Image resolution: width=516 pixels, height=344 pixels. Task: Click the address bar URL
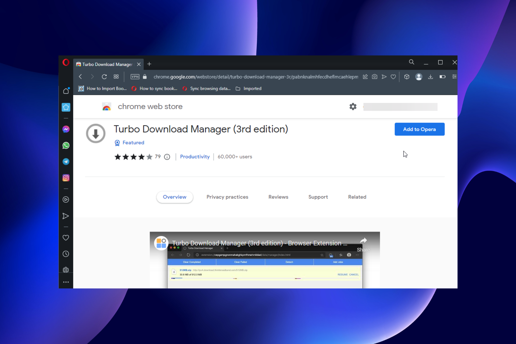coord(256,77)
